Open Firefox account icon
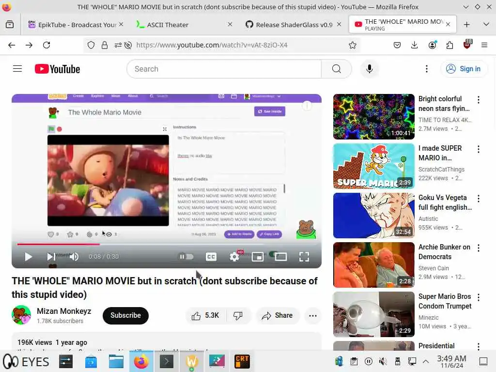This screenshot has height=372, width=496. pos(432,45)
